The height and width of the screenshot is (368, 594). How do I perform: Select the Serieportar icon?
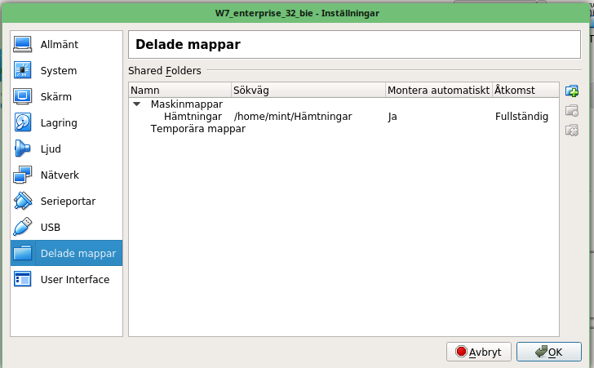pos(23,202)
